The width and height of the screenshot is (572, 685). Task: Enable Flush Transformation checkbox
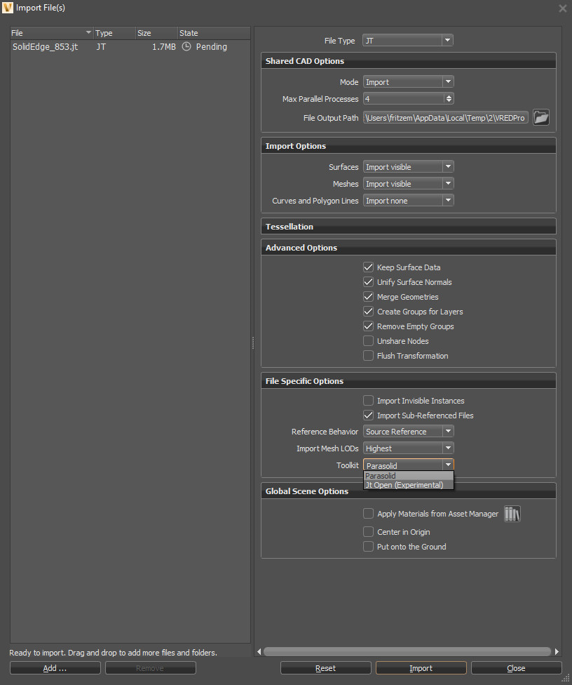tap(368, 356)
